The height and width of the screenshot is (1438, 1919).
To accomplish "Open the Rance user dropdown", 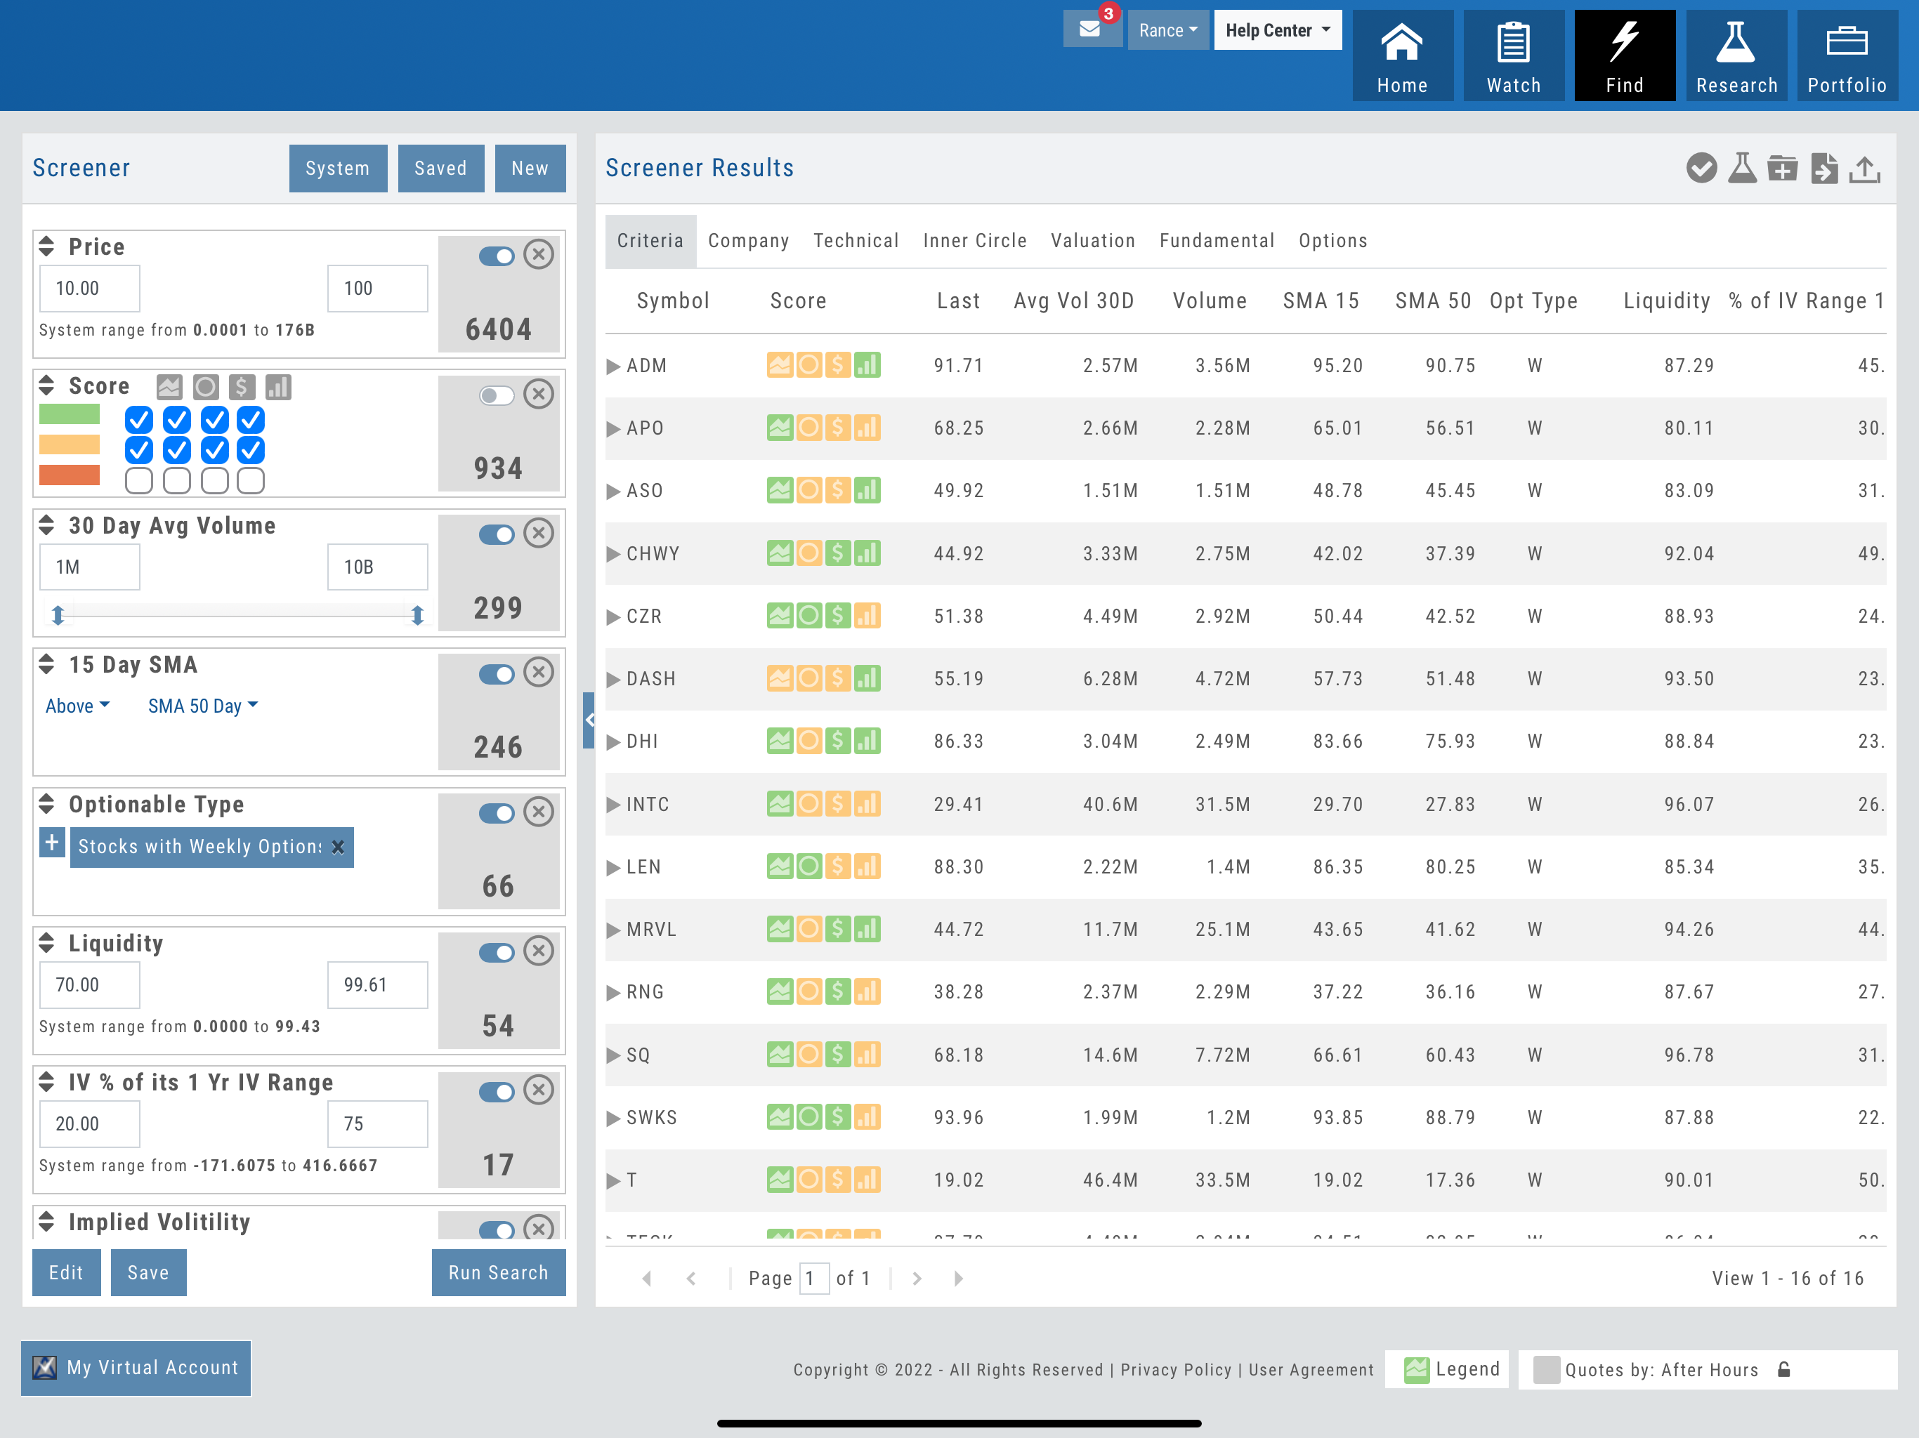I will pos(1167,30).
